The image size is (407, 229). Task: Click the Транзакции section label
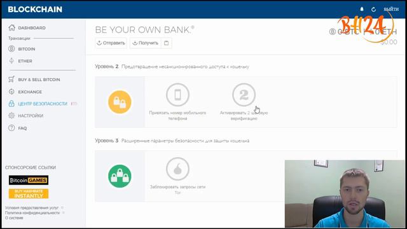[19, 38]
